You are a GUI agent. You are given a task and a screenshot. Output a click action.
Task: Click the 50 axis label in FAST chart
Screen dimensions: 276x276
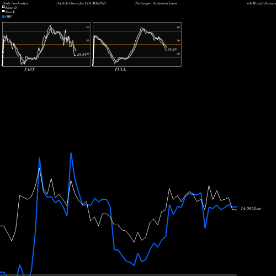click(x=88, y=40)
